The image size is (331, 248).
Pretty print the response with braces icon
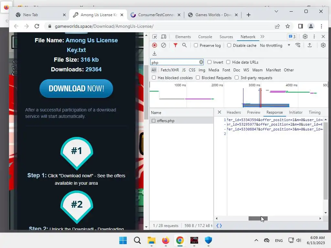pos(219,226)
